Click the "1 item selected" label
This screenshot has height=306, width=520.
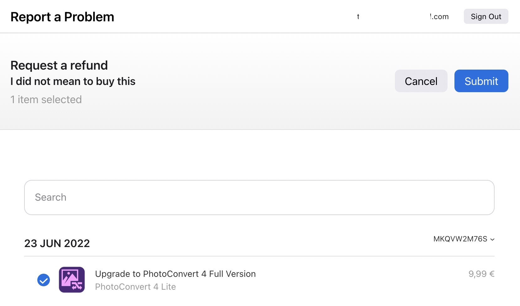pyautogui.click(x=46, y=100)
